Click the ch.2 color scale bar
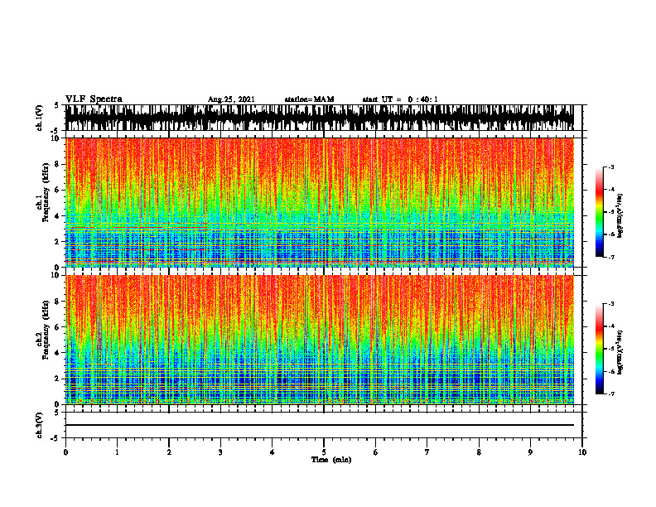656x507 pixels. pyautogui.click(x=599, y=349)
